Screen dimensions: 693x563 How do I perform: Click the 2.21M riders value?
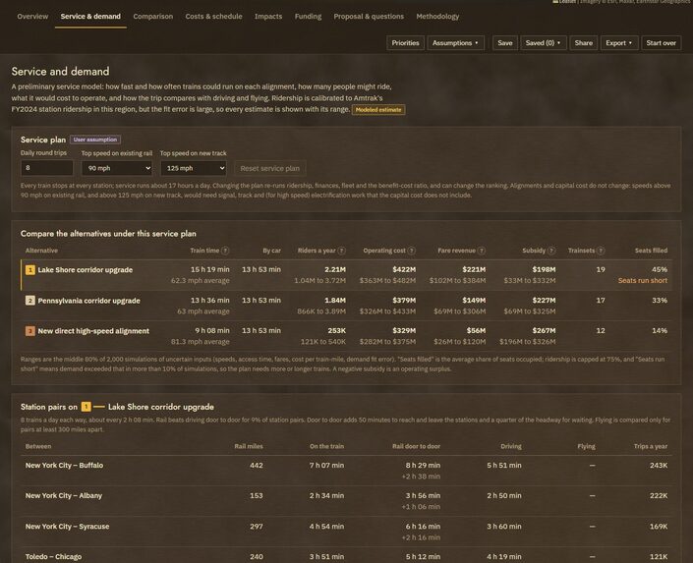point(335,269)
